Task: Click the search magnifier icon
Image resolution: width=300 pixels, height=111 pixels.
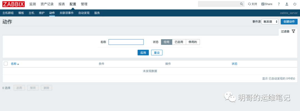Action: (x=241, y=4)
